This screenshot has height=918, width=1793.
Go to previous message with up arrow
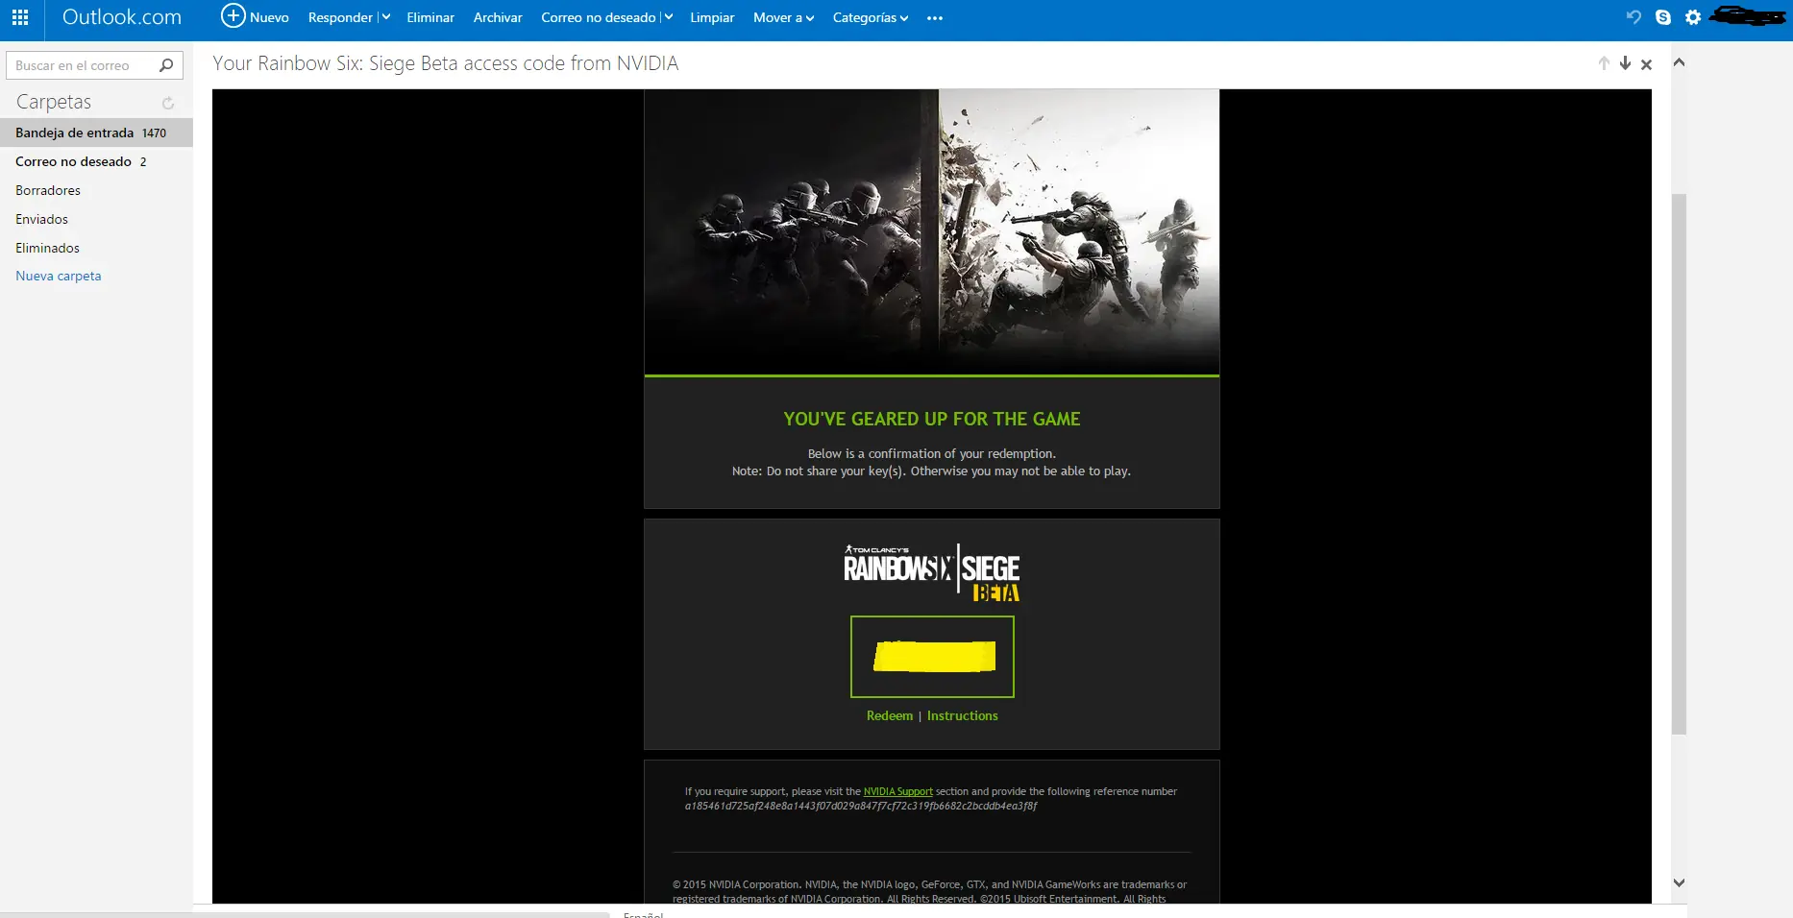[1604, 63]
